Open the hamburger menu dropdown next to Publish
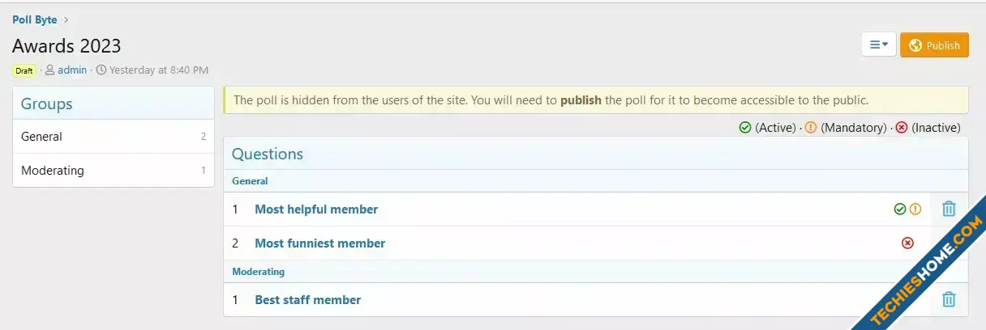 (879, 45)
